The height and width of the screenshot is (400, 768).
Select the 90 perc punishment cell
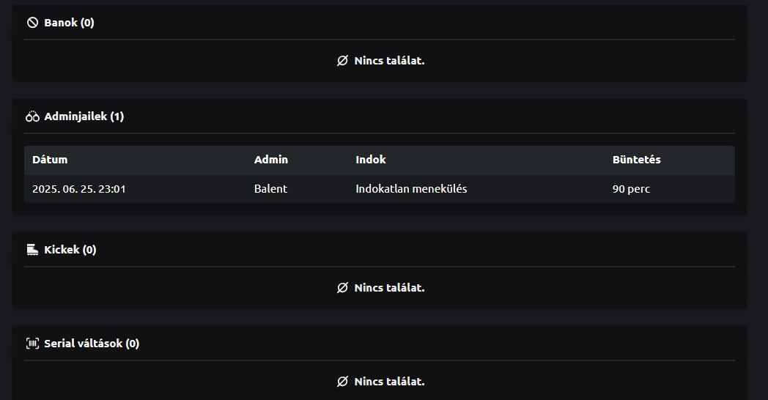631,189
